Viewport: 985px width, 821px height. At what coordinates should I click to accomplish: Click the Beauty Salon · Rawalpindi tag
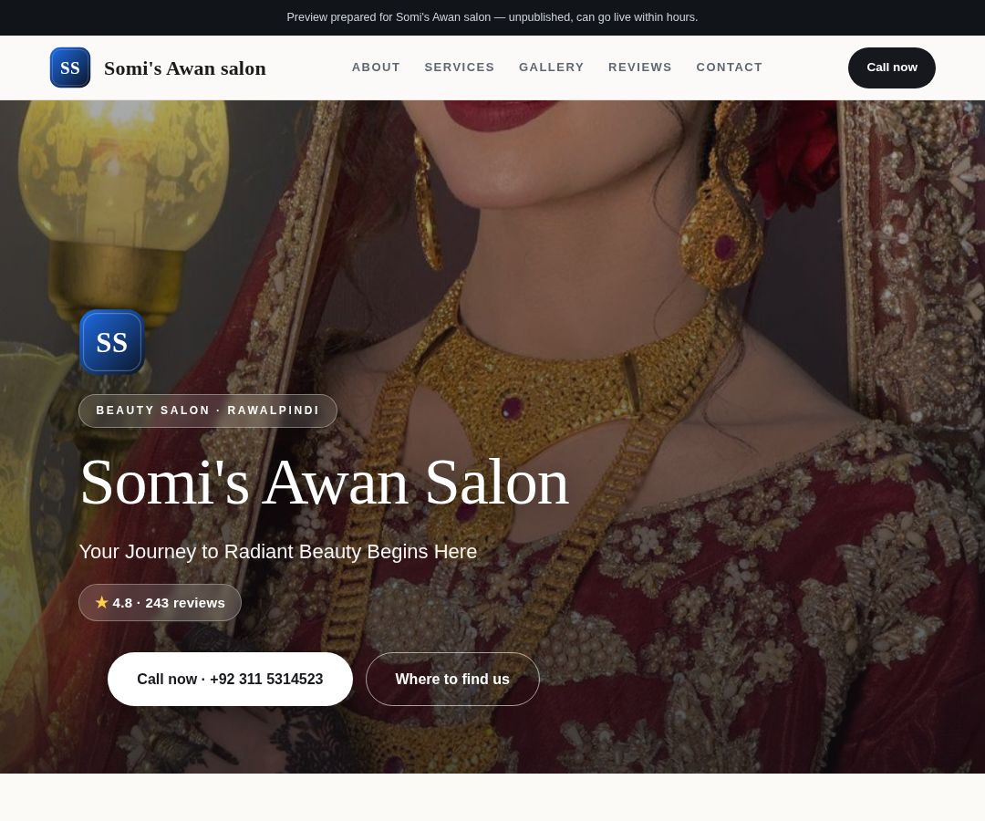(207, 410)
